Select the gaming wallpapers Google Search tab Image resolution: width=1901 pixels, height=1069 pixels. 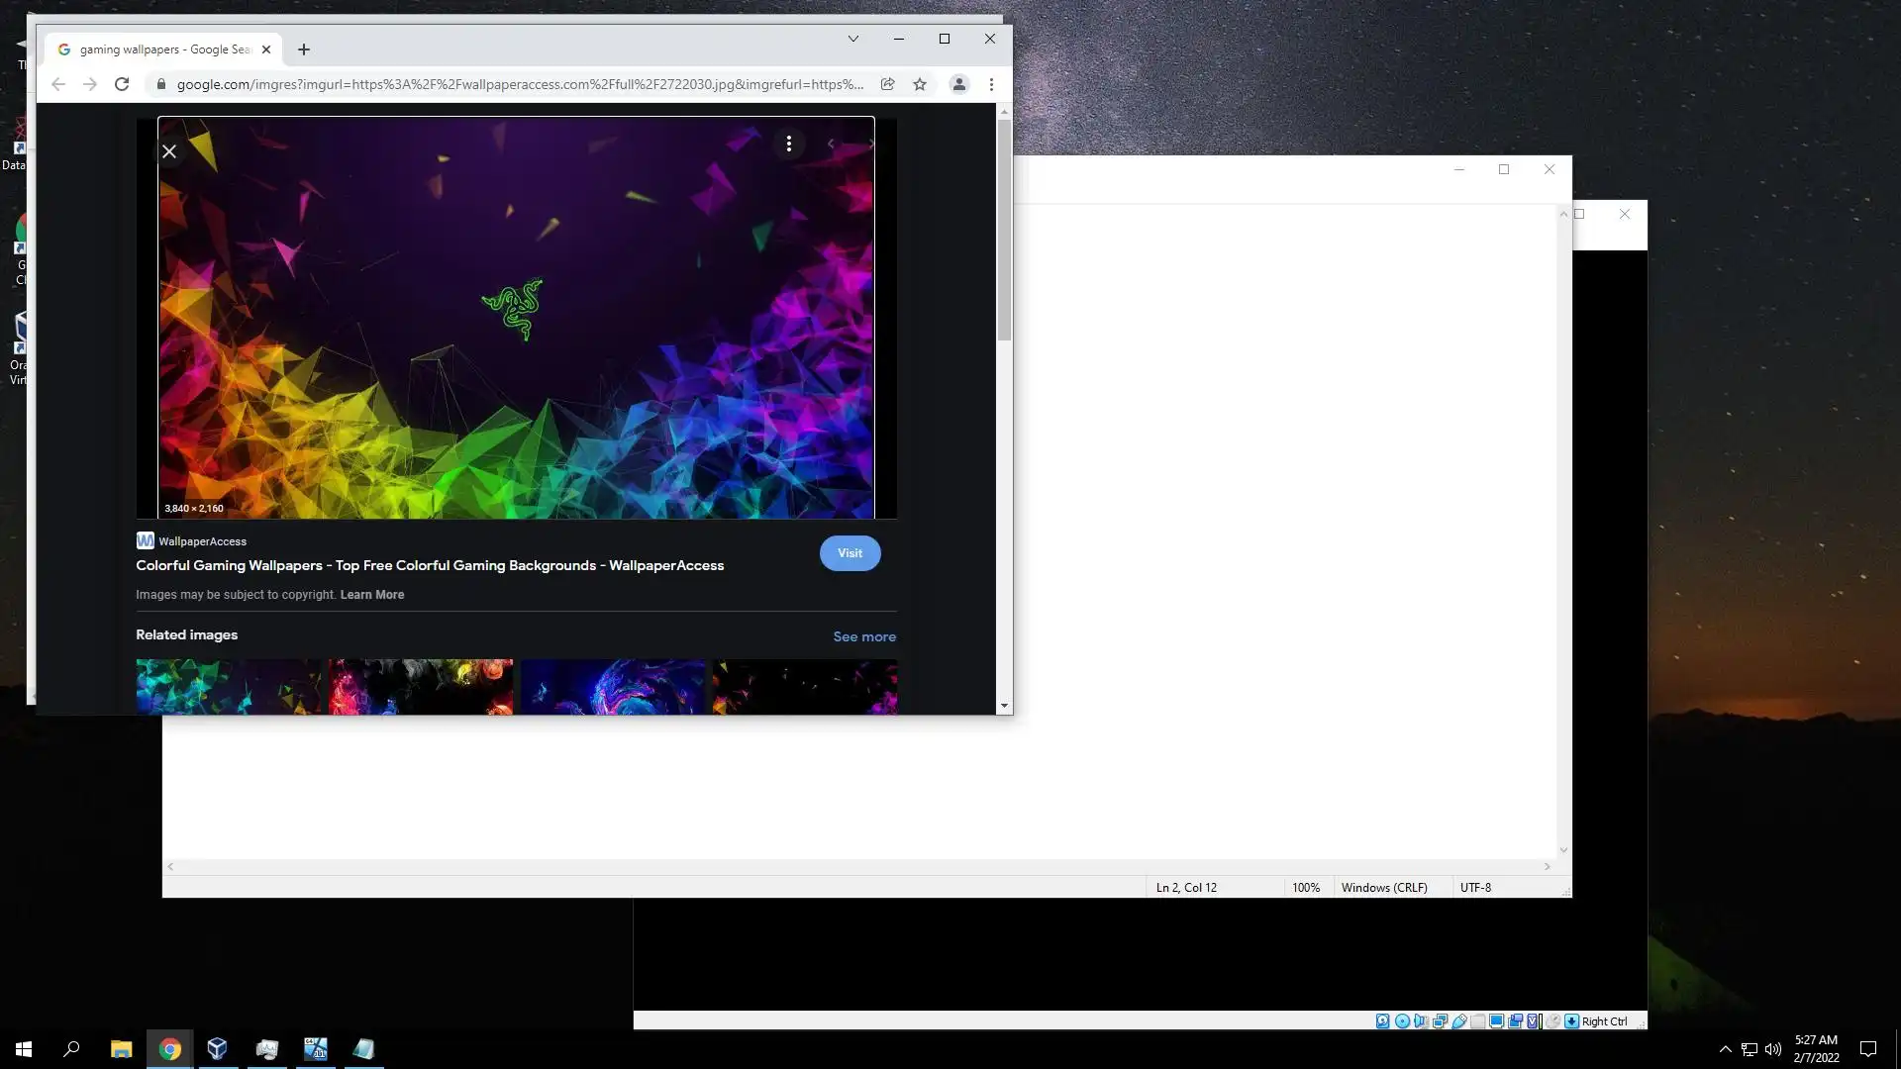(x=158, y=49)
